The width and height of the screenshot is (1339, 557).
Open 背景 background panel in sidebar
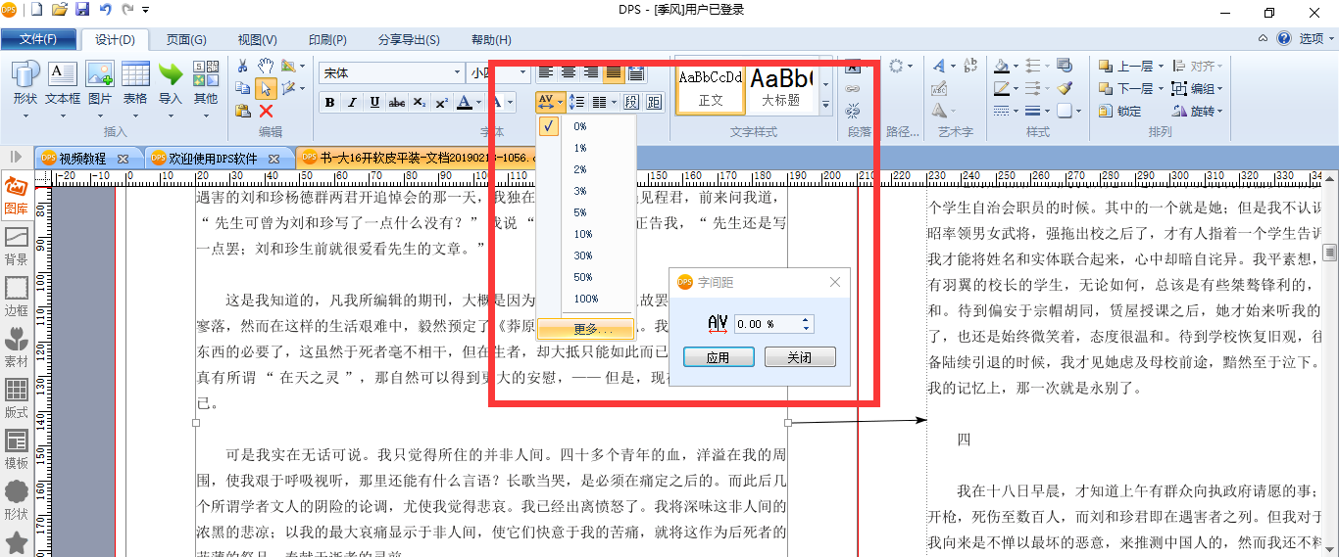coord(16,247)
